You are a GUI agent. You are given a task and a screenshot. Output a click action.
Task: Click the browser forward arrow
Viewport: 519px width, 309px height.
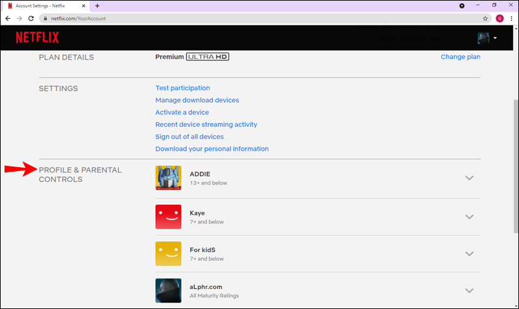coord(19,19)
